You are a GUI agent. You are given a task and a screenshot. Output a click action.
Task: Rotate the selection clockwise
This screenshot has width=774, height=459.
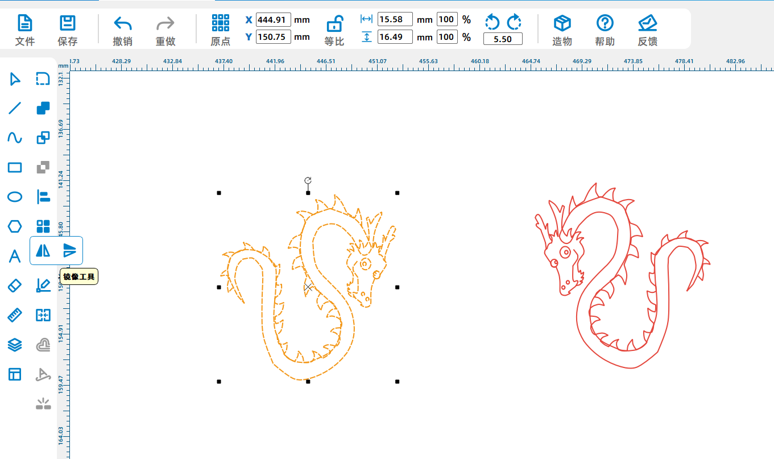tap(514, 22)
